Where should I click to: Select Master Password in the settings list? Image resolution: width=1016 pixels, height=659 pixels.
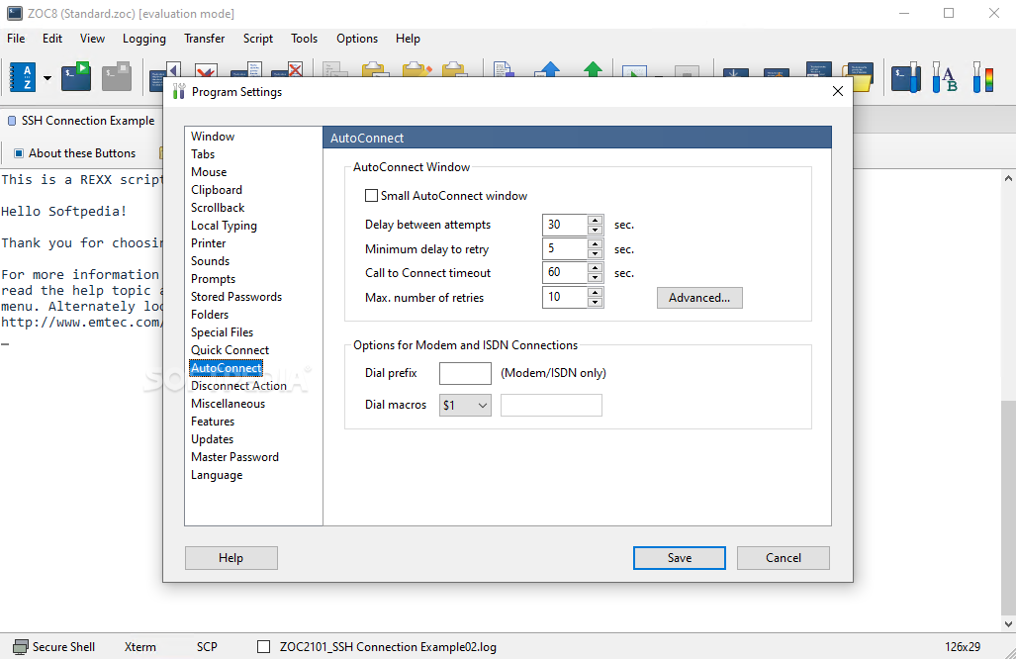click(234, 457)
